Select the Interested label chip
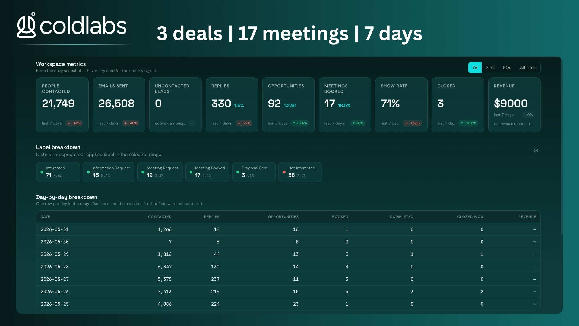 [x=58, y=172]
